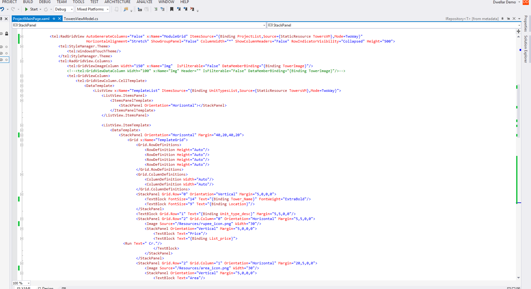This screenshot has height=289, width=531.
Task: Jump to the previous bookmark
Action: pyautogui.click(x=179, y=9)
